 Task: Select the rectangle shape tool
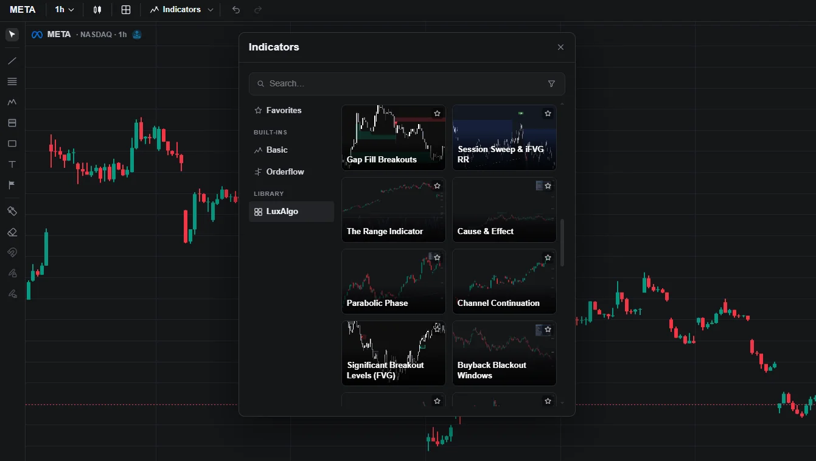coord(12,144)
